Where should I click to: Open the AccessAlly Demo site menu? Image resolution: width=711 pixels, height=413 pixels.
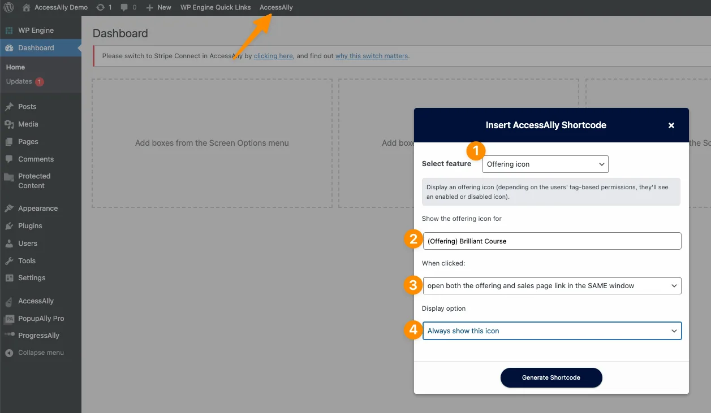55,7
